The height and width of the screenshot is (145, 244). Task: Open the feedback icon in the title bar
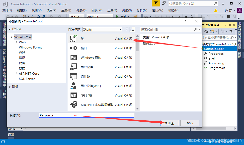pos(164,3)
